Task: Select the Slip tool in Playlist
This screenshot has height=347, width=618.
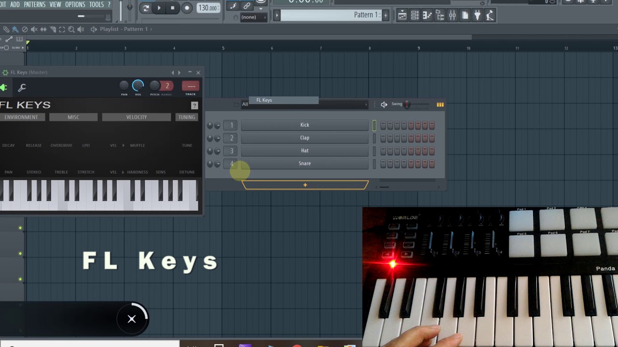Action: point(43,29)
